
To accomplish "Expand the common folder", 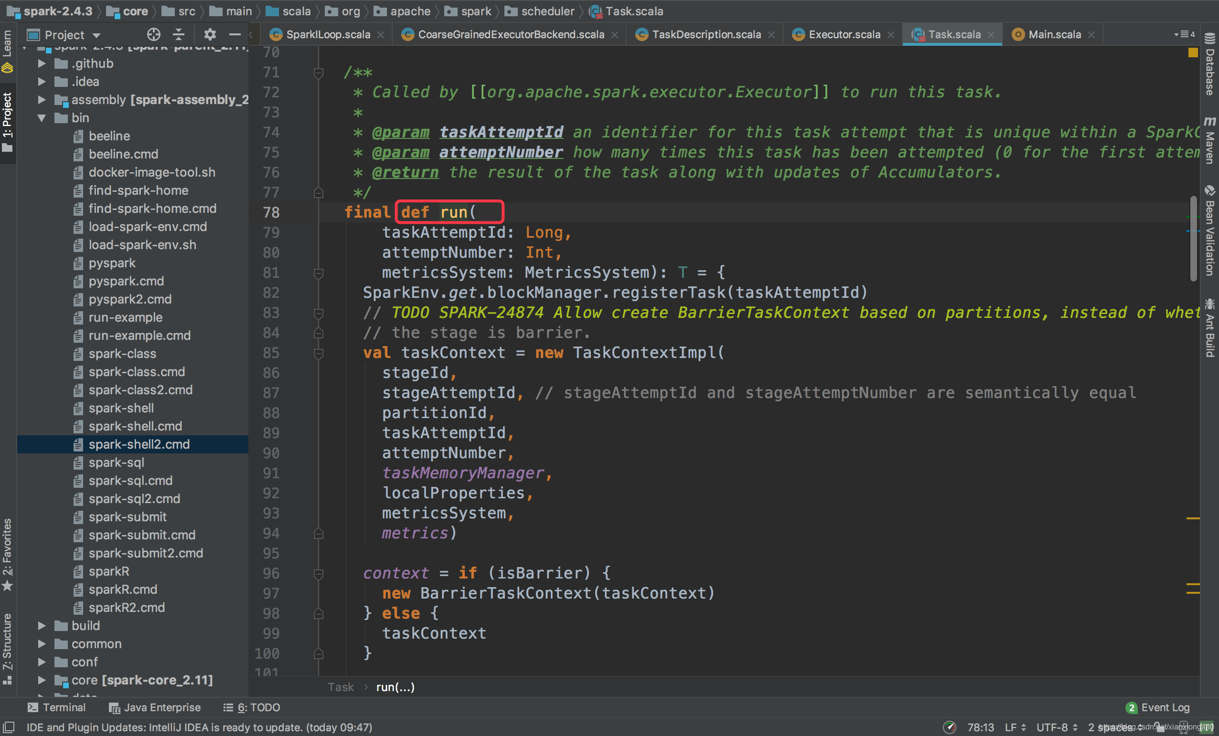I will pos(42,644).
